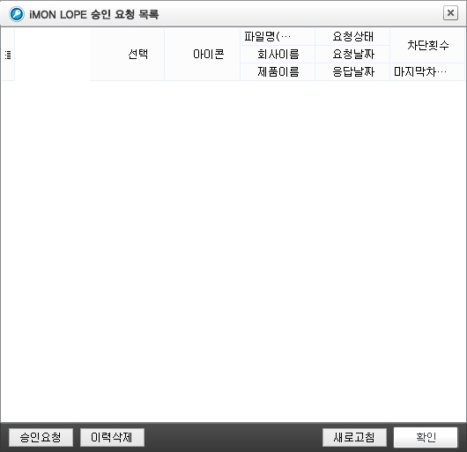Click the 제품이름 column header
The height and width of the screenshot is (452, 467).
point(278,71)
